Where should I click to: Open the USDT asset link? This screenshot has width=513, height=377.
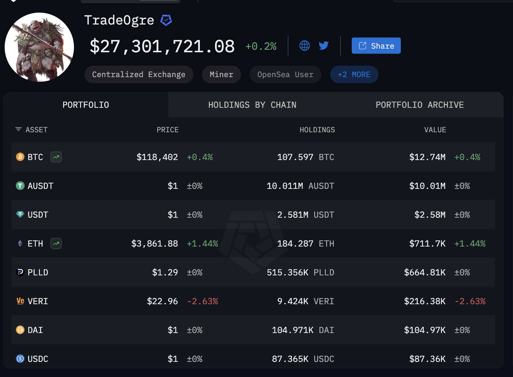pos(38,215)
